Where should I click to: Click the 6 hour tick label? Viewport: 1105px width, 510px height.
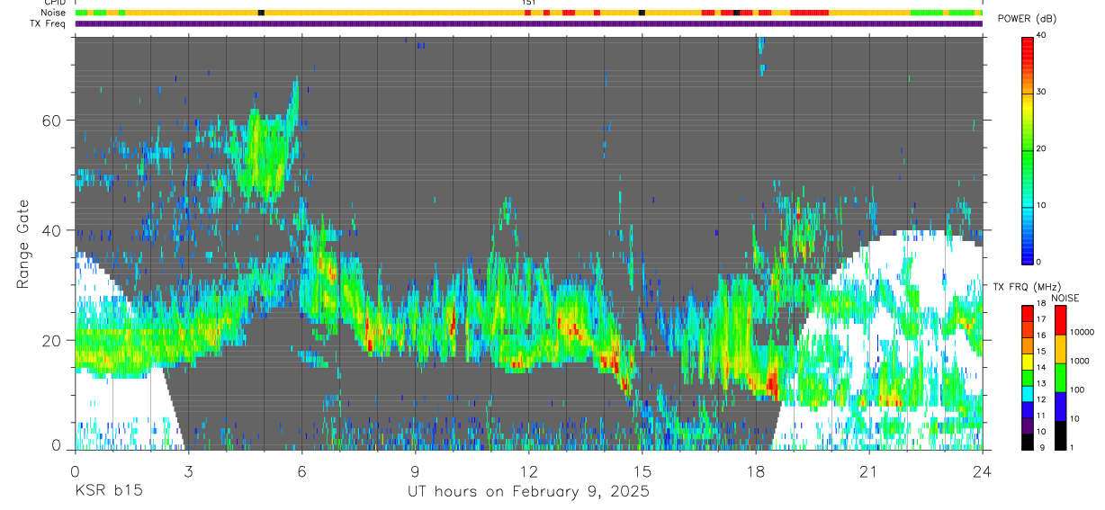[301, 470]
